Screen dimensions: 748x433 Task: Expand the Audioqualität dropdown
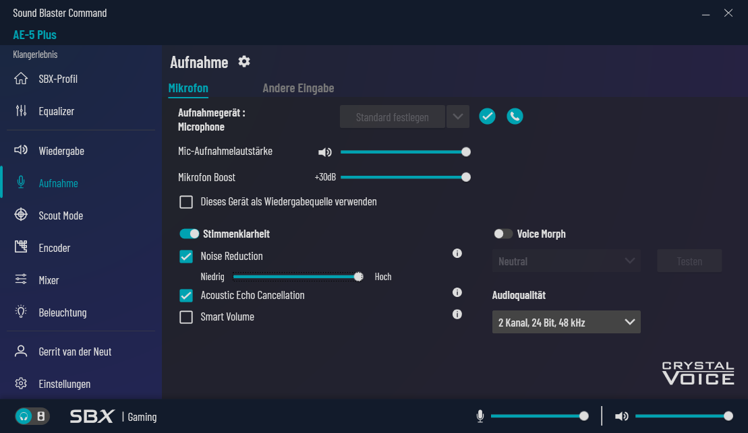(x=567, y=323)
